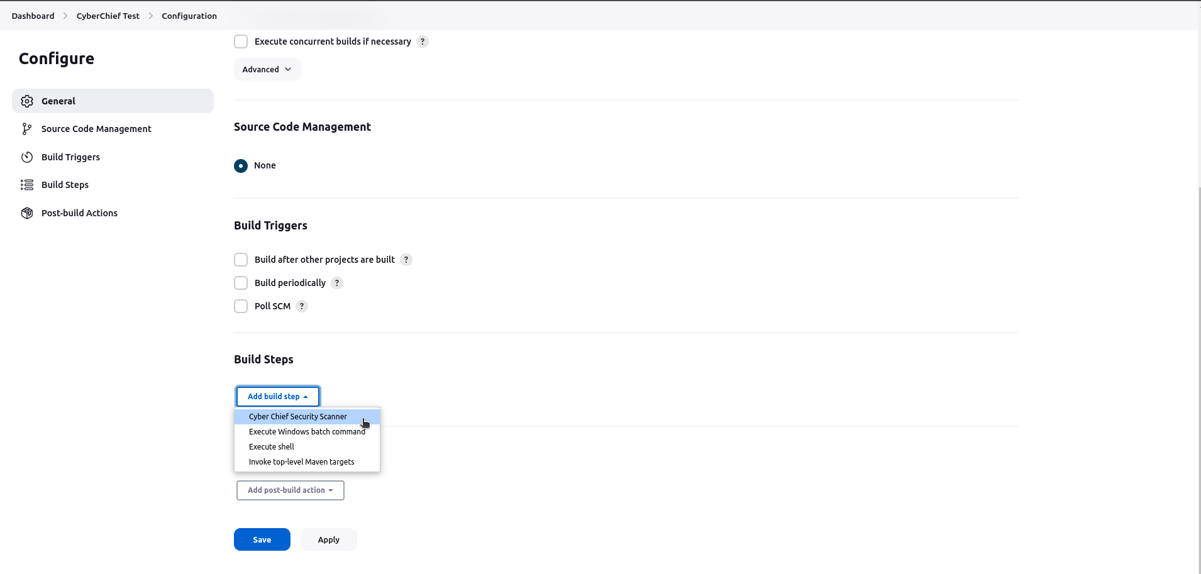Open the Dashboard breadcrumb link
Screen dimensions: 1201x574
click(x=33, y=16)
